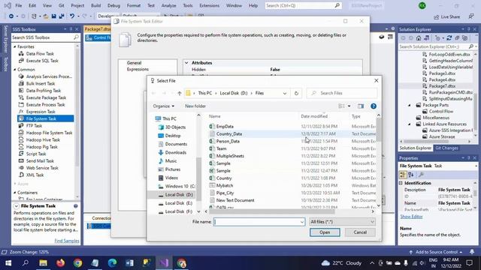Select Execute Package Task item
Viewport: 481px width, 270px height.
click(46, 97)
